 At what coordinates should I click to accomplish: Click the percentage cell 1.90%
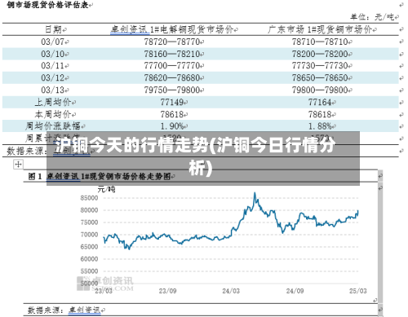point(172,126)
